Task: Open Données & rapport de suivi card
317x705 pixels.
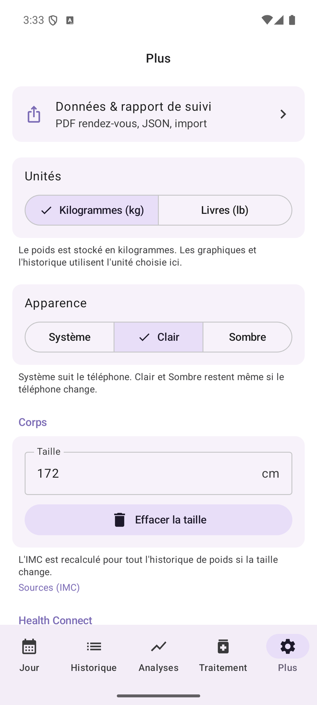Action: click(158, 114)
